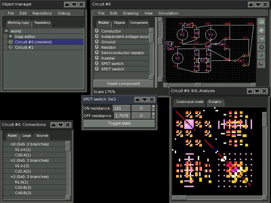Image resolution: width=271 pixels, height=203 pixels.
Task: Select Semiconductor resistor model row
Action: click(122, 52)
